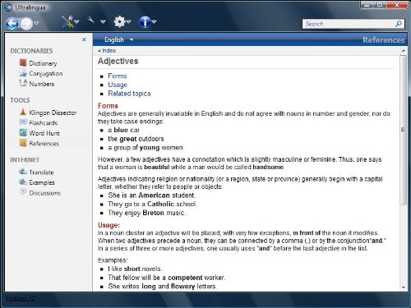
Task: Expand dropdown beside the gear icon
Action: [x=128, y=21]
